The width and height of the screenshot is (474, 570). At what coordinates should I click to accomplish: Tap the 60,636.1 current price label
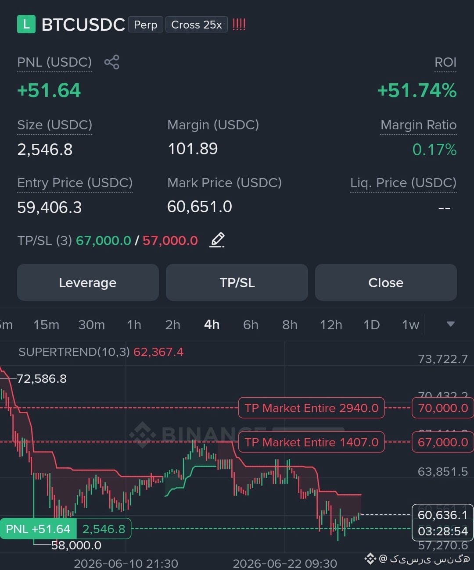tap(442, 514)
